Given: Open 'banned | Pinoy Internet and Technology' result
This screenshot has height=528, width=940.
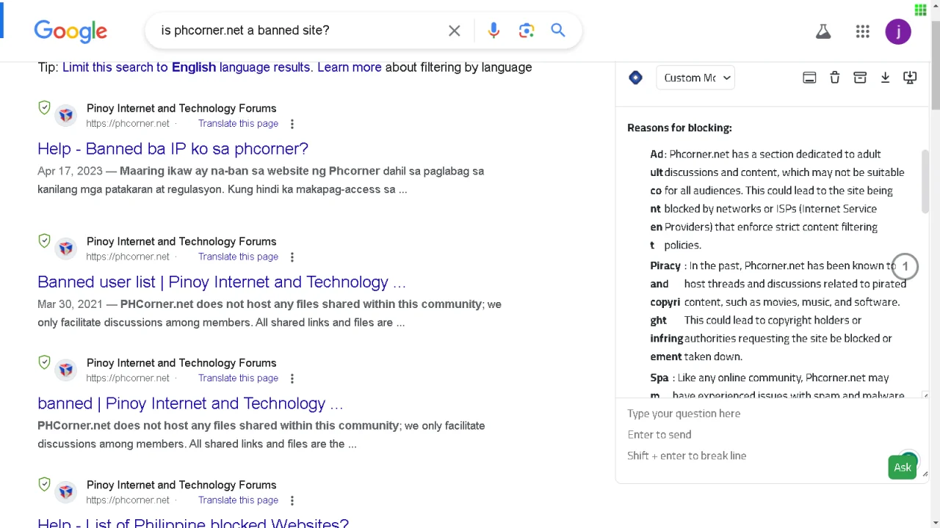Looking at the screenshot, I should coord(190,403).
